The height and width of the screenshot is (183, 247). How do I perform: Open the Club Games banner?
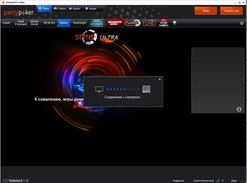tap(164, 23)
